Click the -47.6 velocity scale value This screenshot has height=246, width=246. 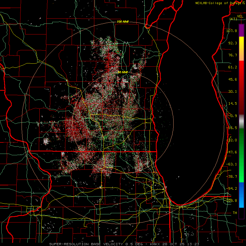click(x=232, y=152)
